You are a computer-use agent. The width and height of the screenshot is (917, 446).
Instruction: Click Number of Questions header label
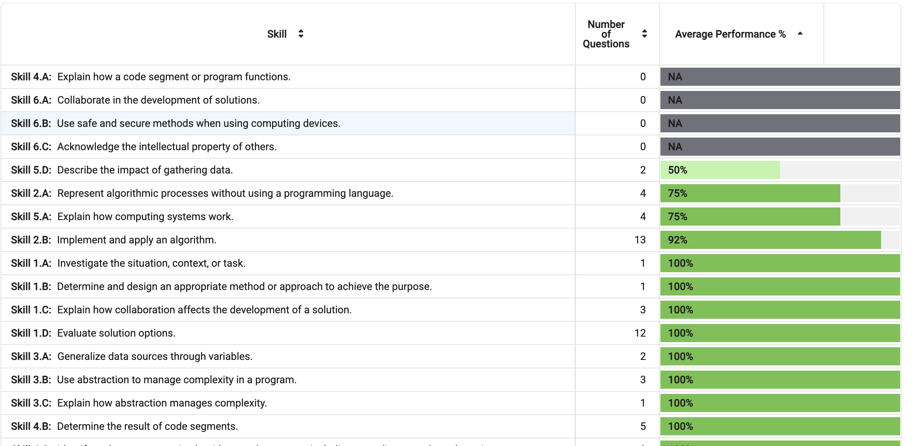(606, 34)
